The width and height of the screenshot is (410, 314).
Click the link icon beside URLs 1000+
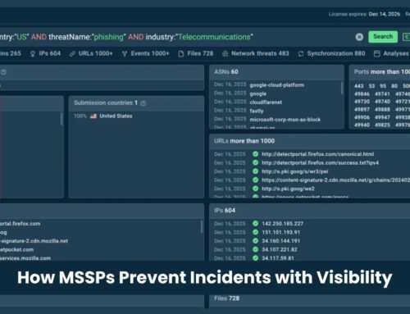click(72, 54)
